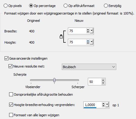This screenshot has width=136, height=119.
Task: Decrease Breedte value with down arrow
Action: 88,32
